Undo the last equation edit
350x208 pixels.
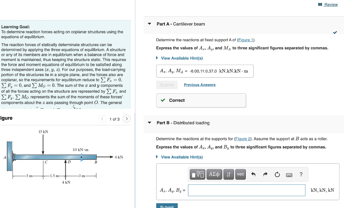coord(253,174)
